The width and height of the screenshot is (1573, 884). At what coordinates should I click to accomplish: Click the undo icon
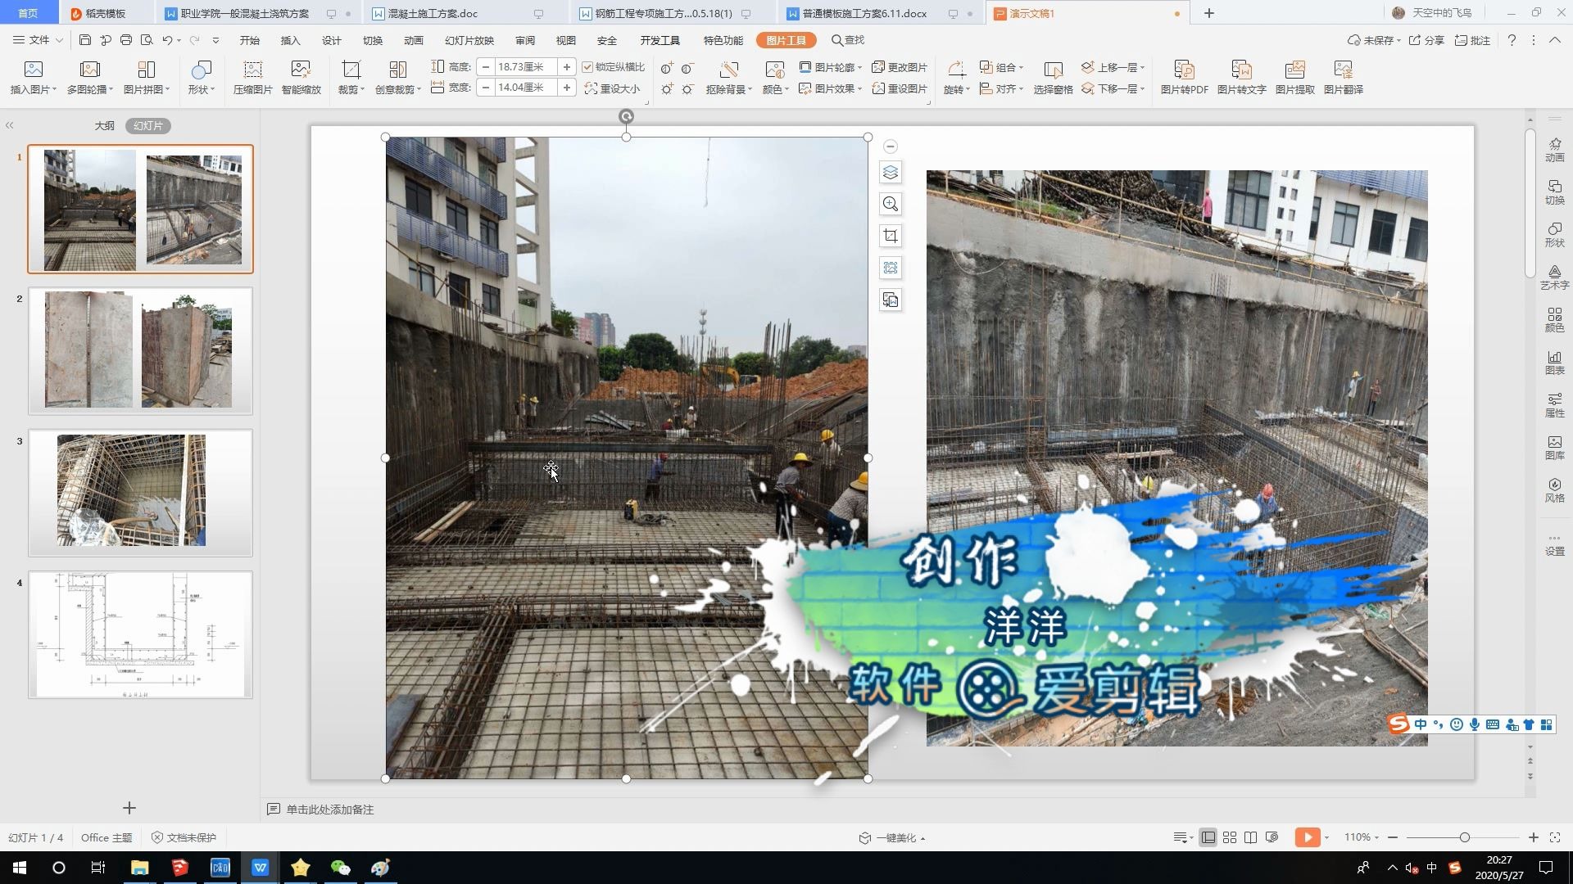(x=167, y=40)
